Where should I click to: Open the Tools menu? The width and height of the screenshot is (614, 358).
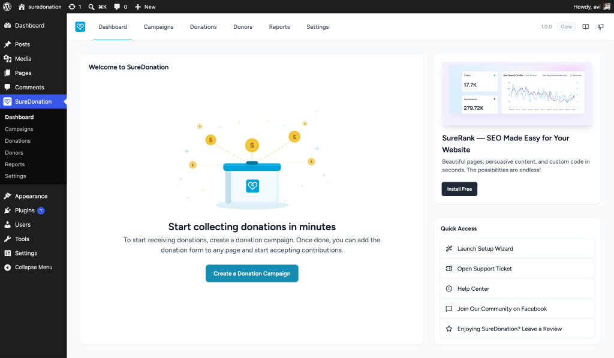pyautogui.click(x=34, y=239)
